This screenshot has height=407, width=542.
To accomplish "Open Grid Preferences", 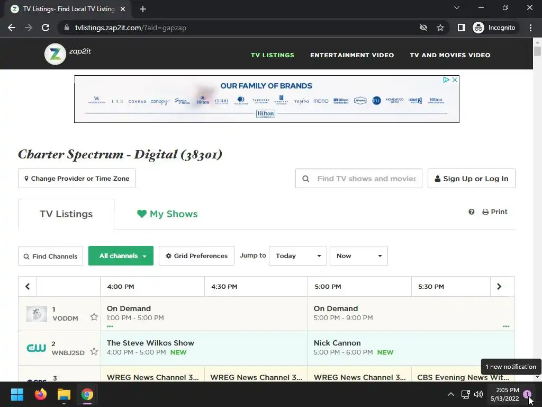I will [197, 256].
